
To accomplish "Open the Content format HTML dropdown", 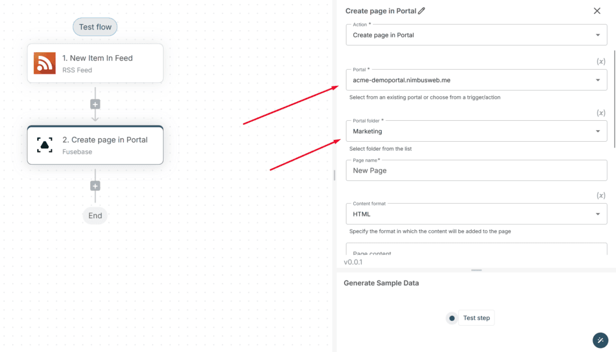I will (x=476, y=214).
